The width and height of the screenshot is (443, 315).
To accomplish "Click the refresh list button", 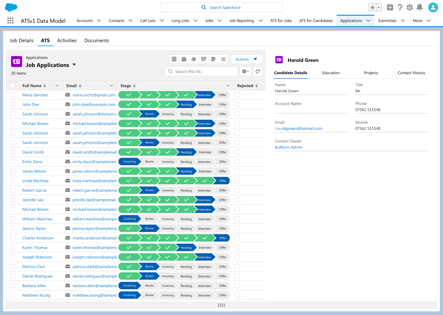I will point(257,71).
